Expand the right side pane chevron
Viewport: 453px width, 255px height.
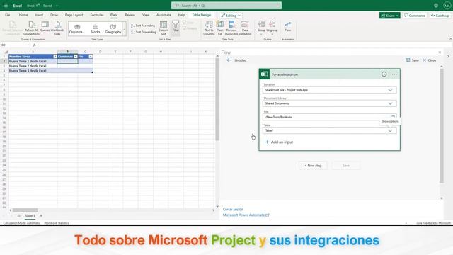click(x=448, y=57)
